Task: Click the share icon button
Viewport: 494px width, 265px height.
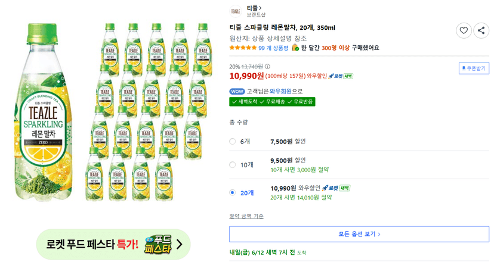Action: click(x=481, y=30)
